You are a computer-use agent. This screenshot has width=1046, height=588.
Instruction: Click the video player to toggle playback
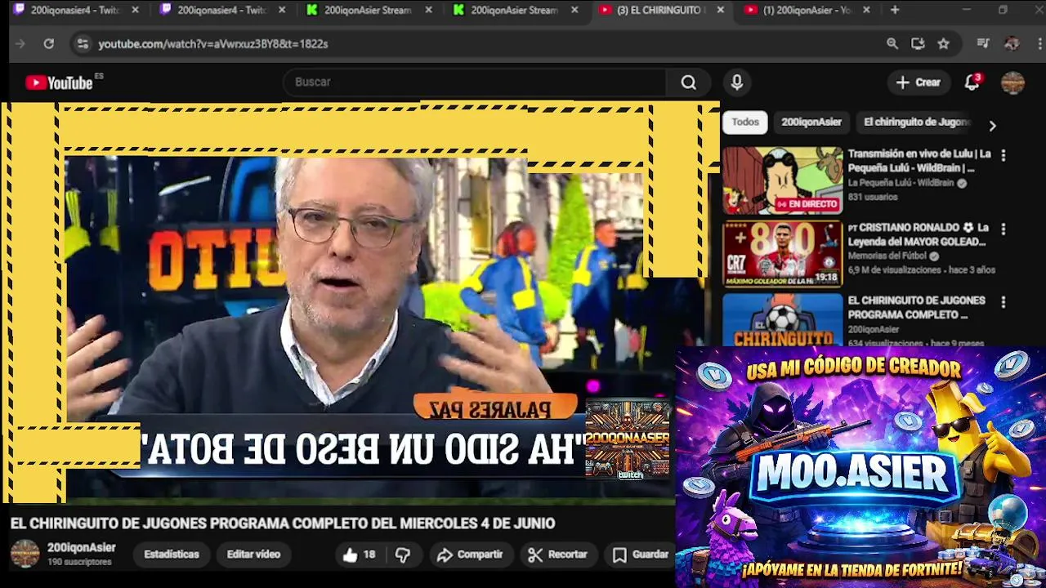click(x=360, y=302)
